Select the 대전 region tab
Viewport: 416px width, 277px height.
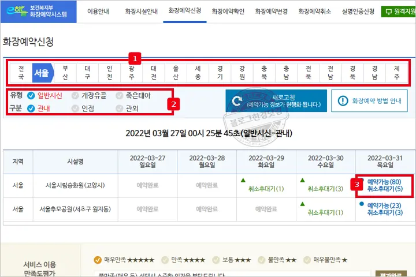click(x=154, y=73)
